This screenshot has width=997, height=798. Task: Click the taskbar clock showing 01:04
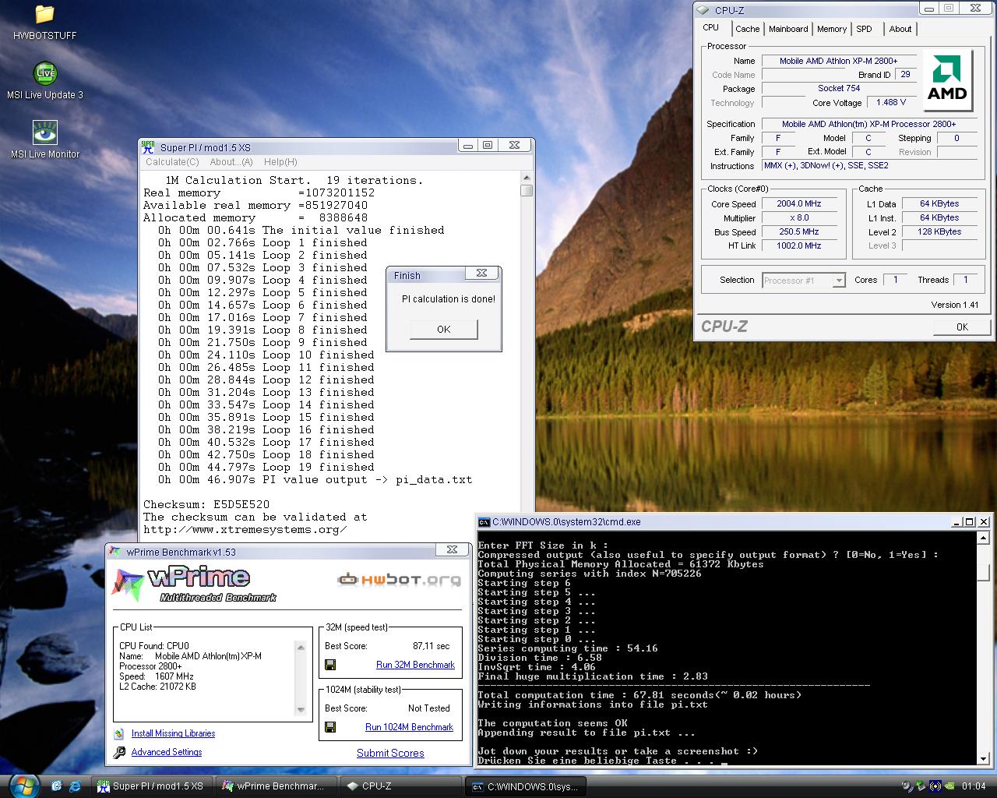point(974,786)
